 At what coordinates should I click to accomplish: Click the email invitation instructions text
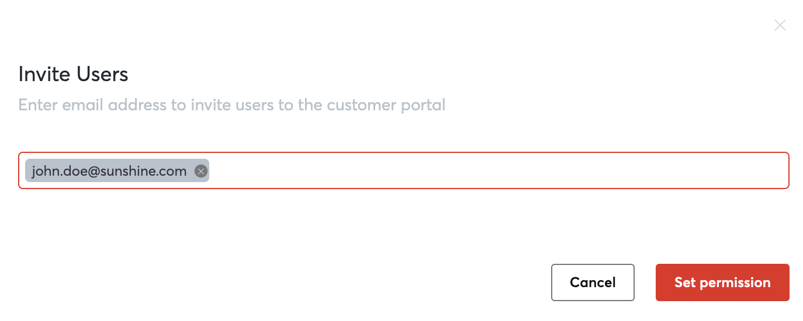[x=232, y=105]
